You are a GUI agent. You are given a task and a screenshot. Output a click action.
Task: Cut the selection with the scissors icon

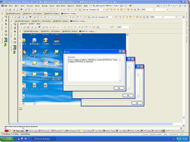(x=40, y=9)
